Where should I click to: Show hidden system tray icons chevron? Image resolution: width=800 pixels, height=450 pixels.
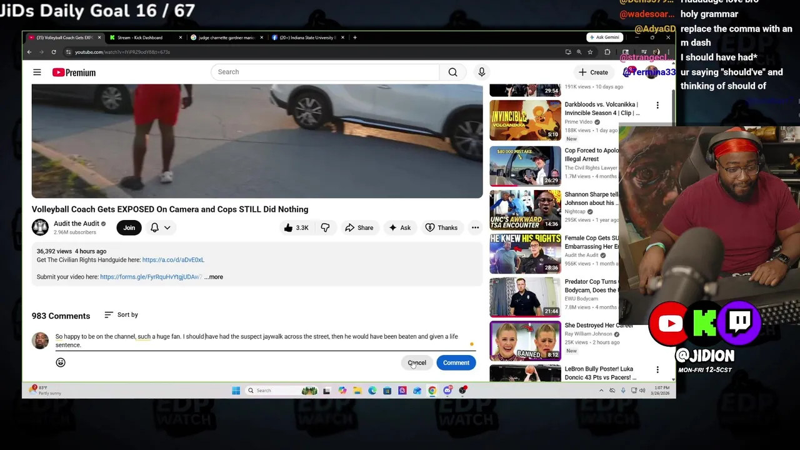click(x=601, y=391)
